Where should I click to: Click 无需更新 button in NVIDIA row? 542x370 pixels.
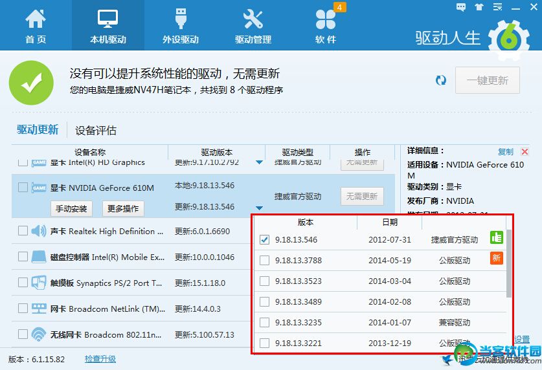point(362,197)
